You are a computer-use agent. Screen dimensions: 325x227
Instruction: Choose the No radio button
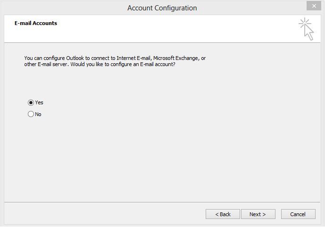[31, 114]
